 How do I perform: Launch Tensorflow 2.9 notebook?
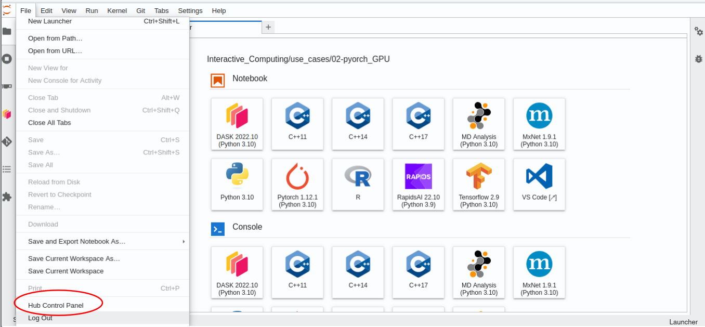(x=478, y=184)
